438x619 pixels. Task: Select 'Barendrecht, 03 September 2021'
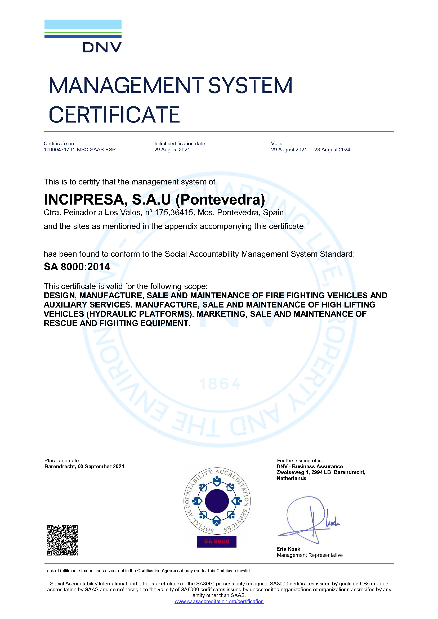pos(84,467)
